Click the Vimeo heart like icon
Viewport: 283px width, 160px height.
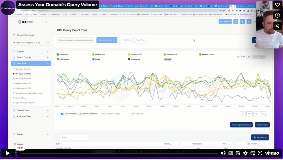[x=277, y=5]
